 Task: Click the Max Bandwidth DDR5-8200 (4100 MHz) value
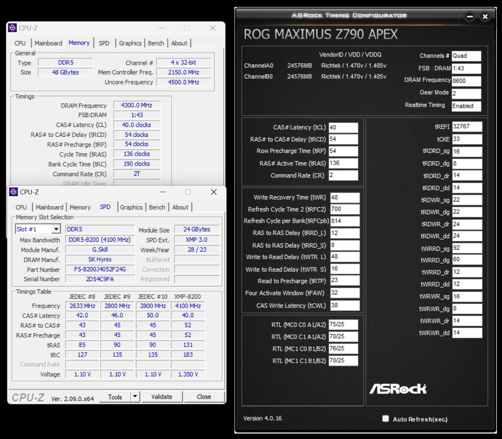[x=100, y=240]
